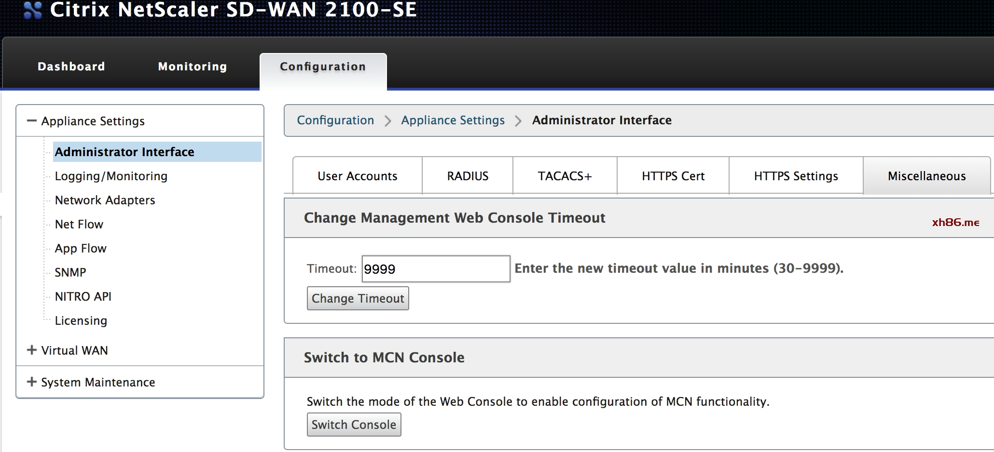Switch to the Monitoring tab

(193, 66)
